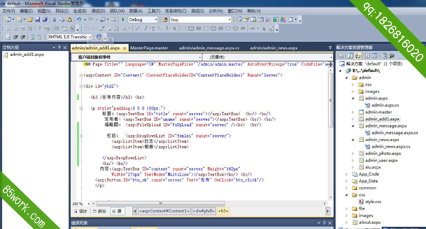Viewport: 426px width, 229px height.
Task: Click the search combo box containing buy
Action: tap(201, 20)
